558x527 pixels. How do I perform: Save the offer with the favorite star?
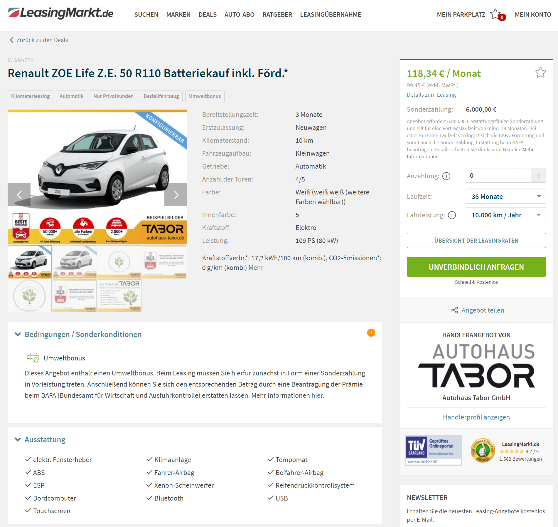point(540,73)
